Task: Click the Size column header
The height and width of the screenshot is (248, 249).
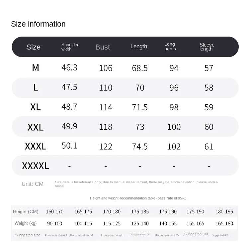Action: [33, 47]
